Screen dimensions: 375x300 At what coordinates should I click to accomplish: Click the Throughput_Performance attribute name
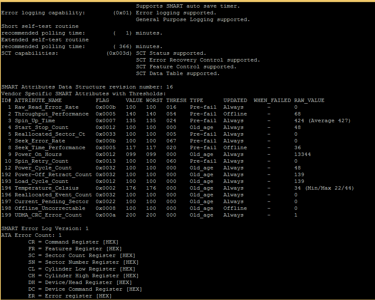(51, 114)
